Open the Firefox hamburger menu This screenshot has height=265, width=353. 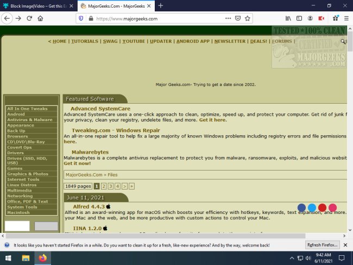[x=346, y=18]
